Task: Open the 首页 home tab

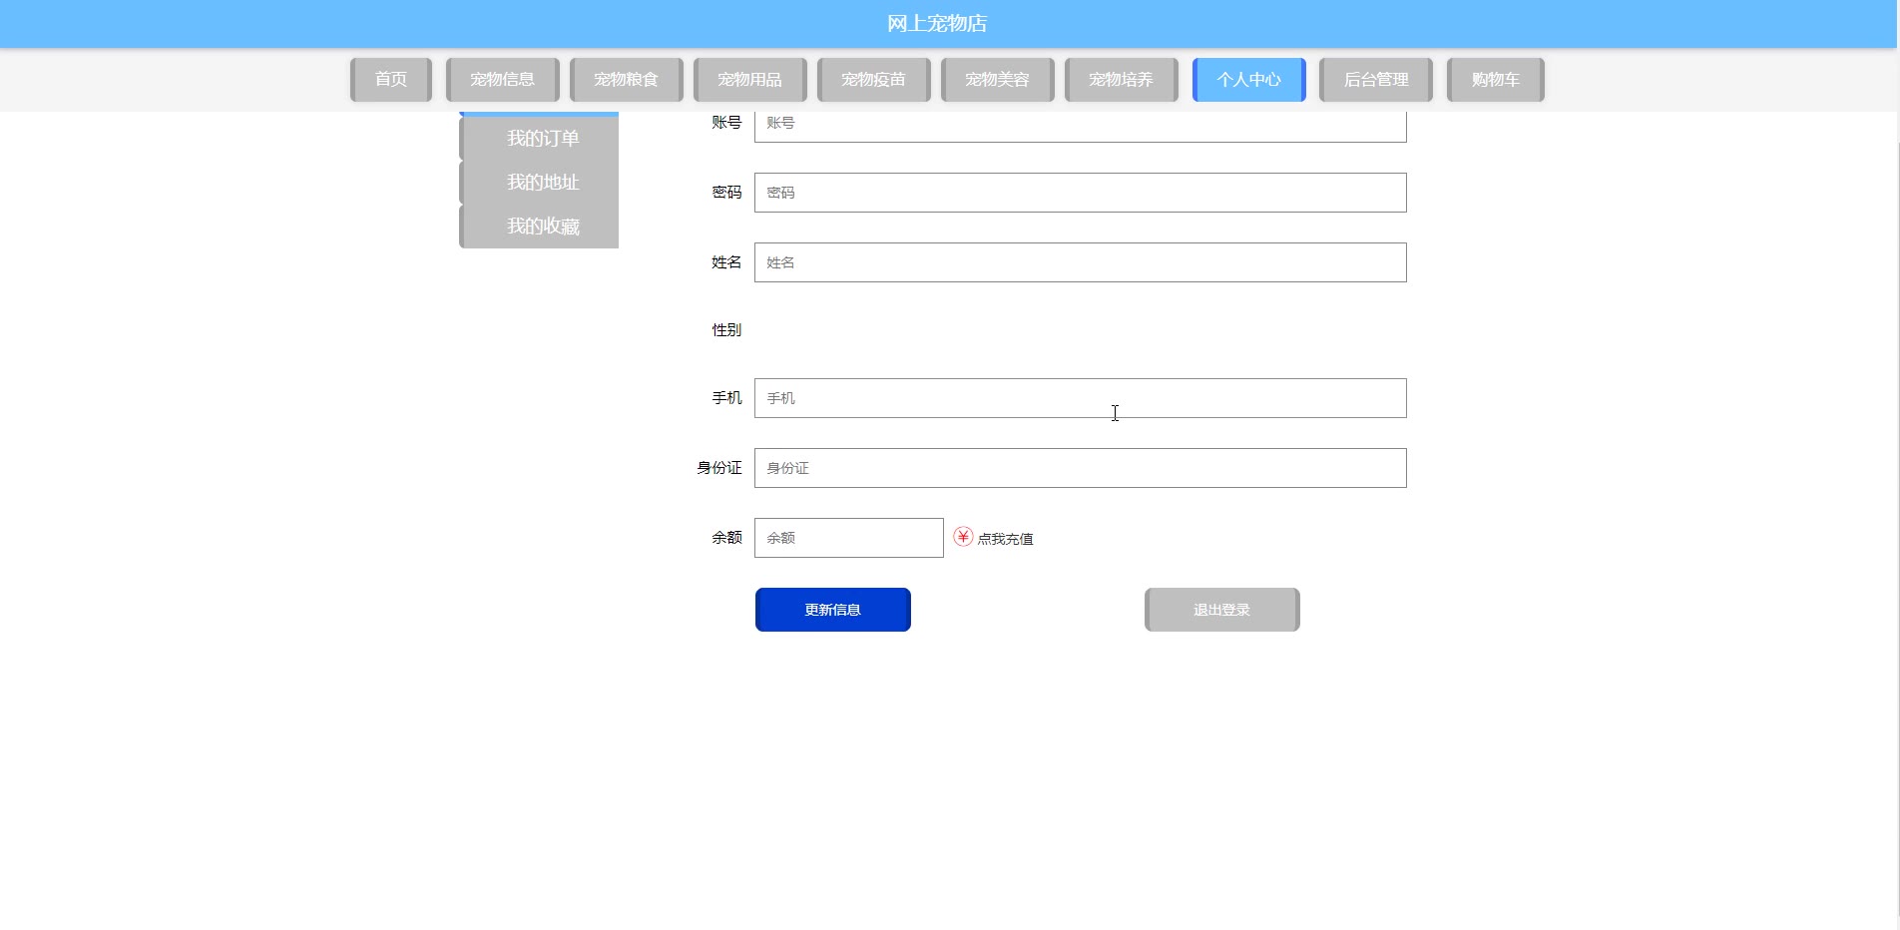Action: tap(391, 80)
